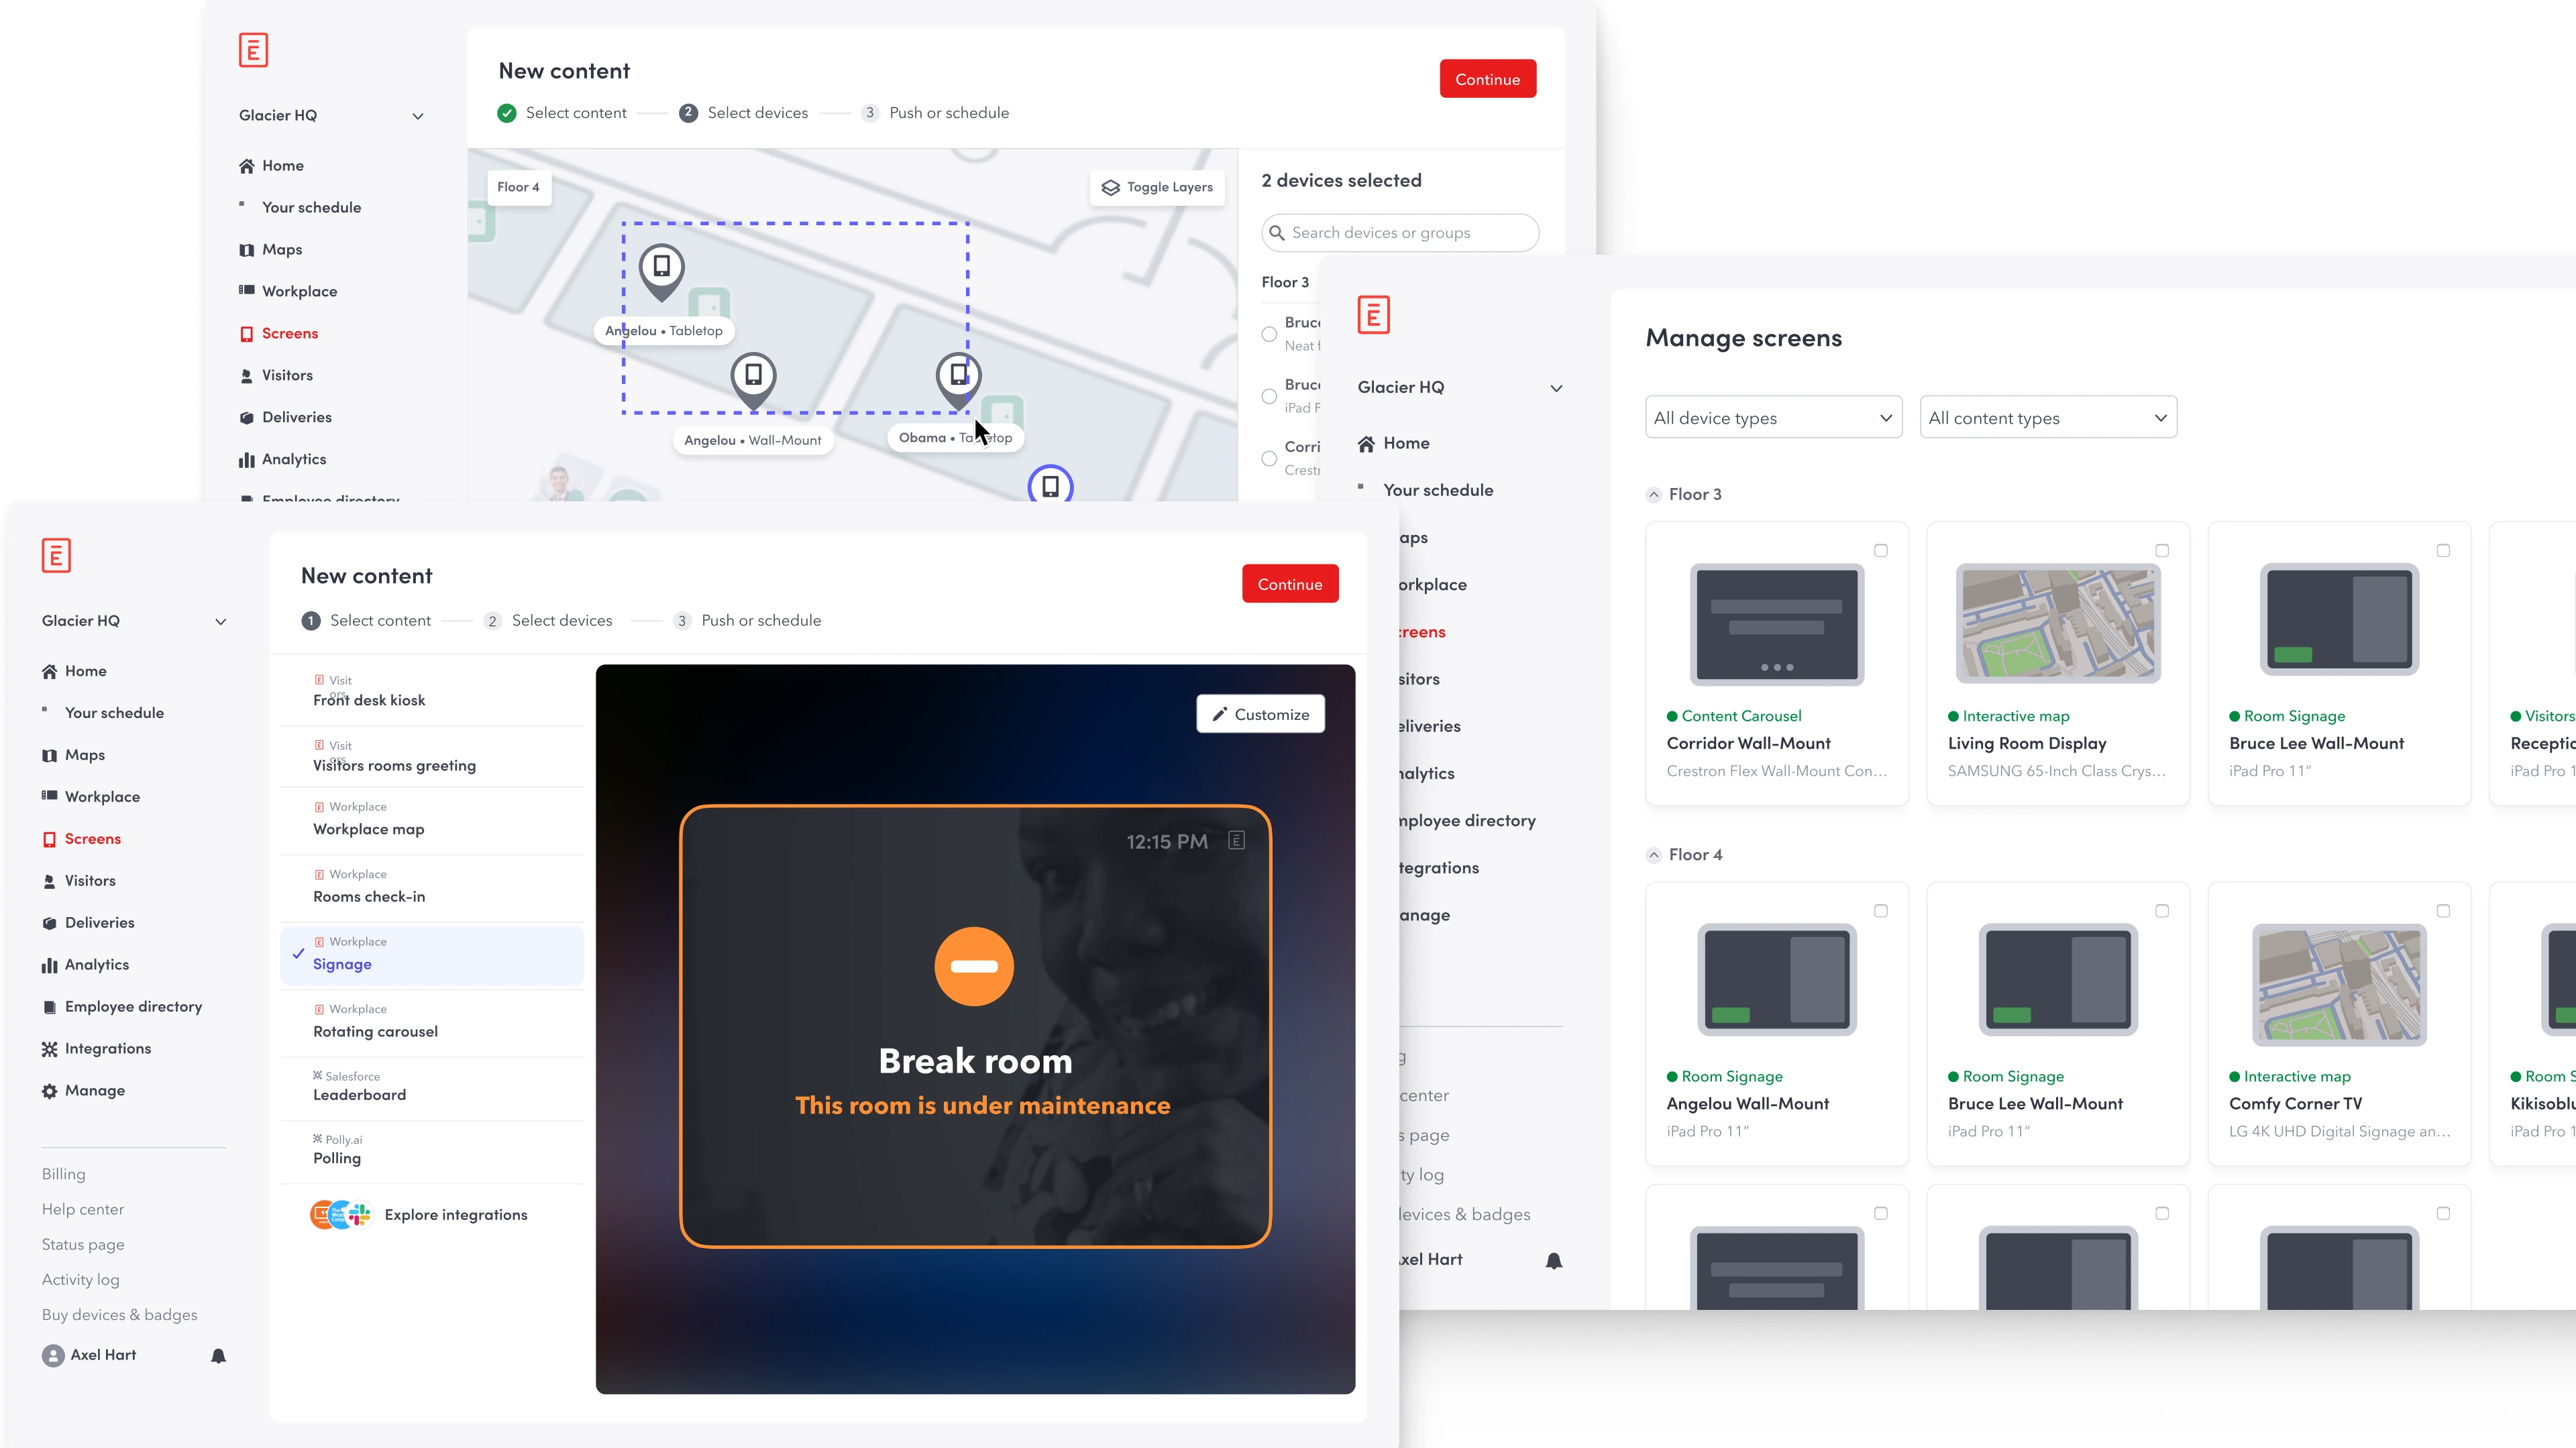Click the Search devices or groups field

1400,233
